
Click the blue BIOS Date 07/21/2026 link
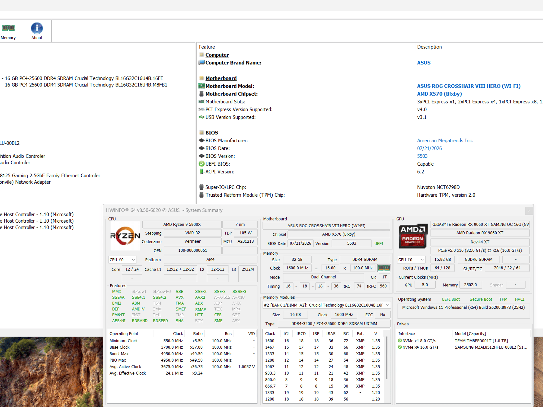430,148
